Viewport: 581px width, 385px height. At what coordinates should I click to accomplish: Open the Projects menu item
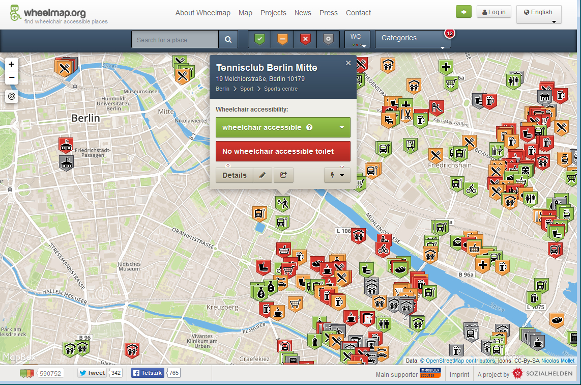click(x=273, y=13)
